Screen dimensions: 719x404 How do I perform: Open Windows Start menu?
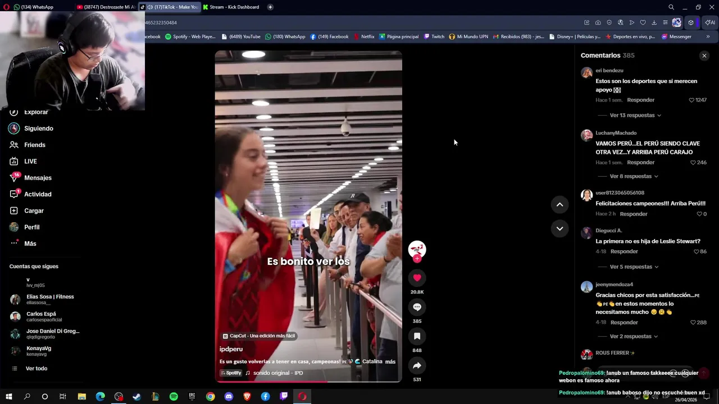[9, 397]
